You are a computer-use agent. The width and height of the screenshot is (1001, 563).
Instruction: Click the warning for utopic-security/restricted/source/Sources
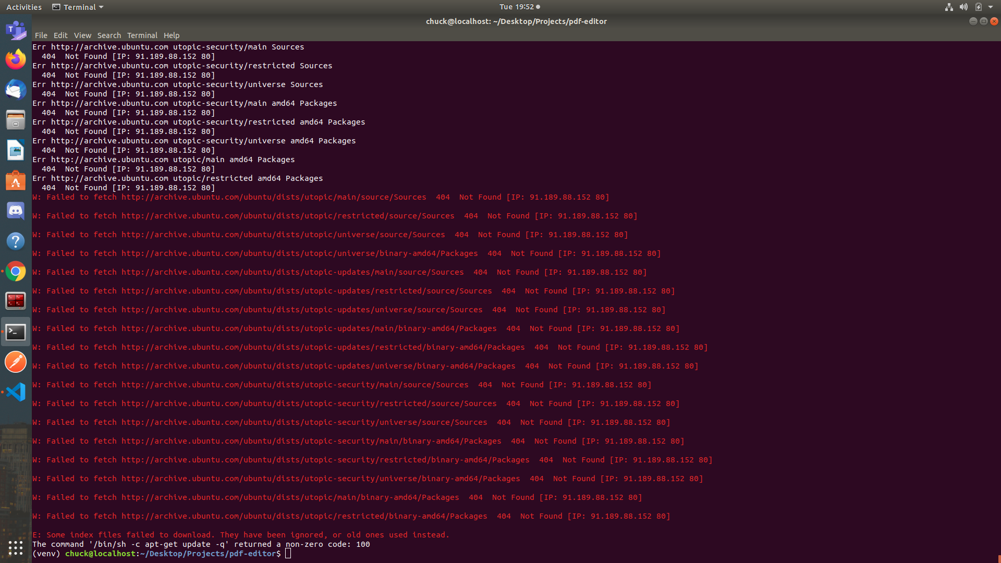(356, 403)
